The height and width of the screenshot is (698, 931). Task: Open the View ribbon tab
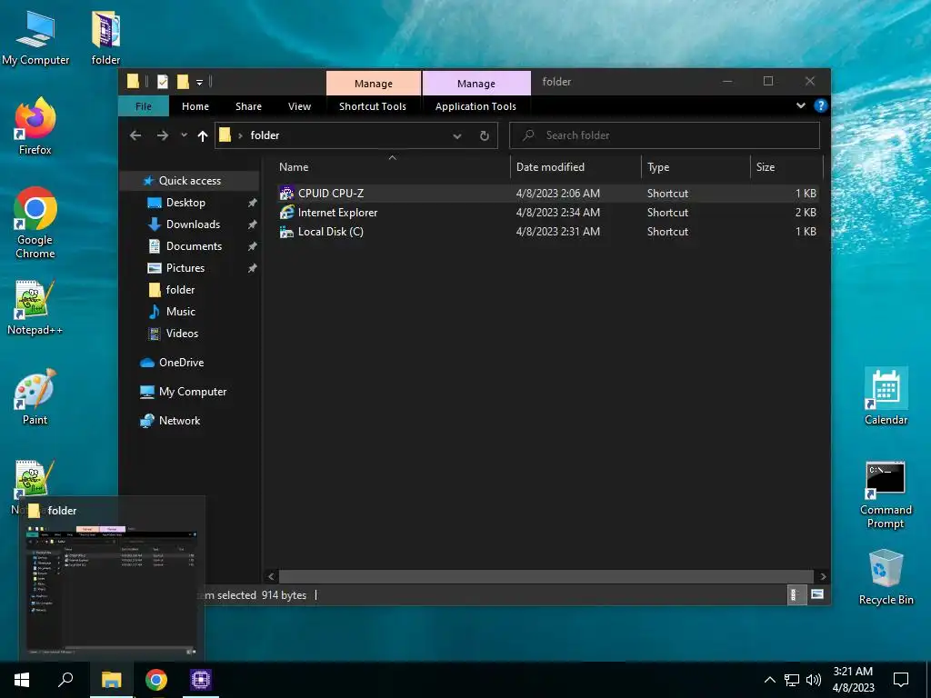[x=299, y=106]
